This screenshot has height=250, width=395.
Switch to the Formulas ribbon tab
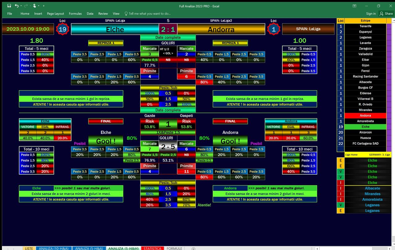pyautogui.click(x=75, y=14)
